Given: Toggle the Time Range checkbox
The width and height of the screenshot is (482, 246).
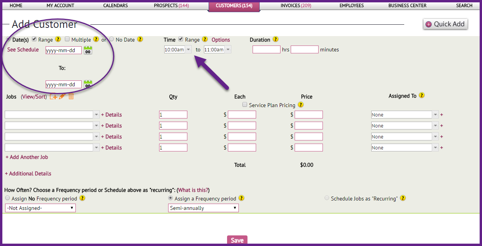Looking at the screenshot, I should point(181,39).
